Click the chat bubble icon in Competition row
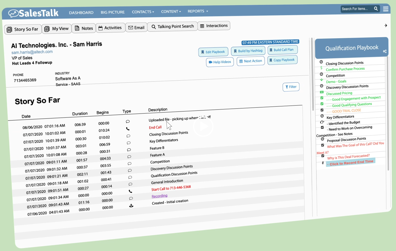 click(129, 163)
